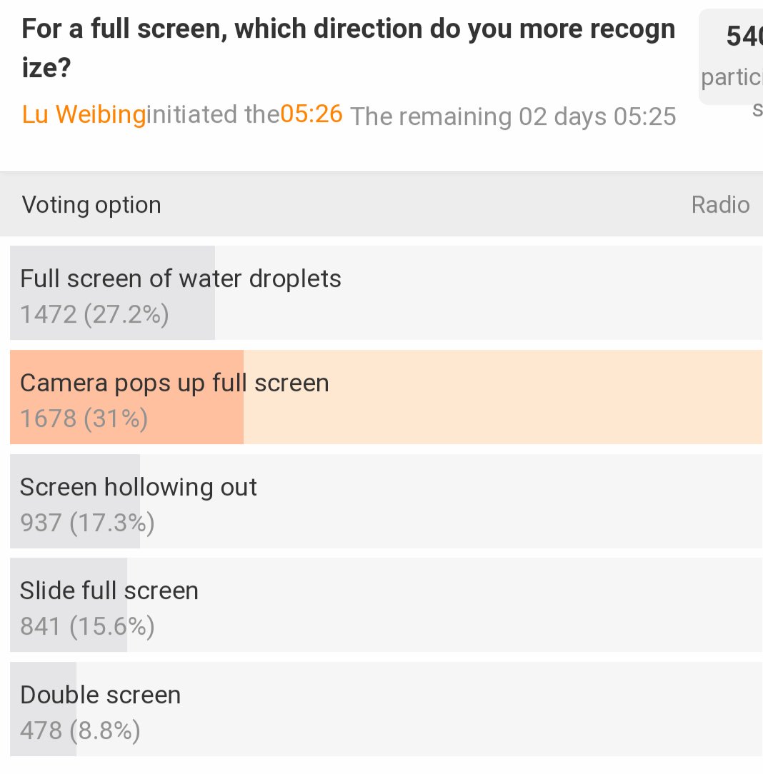Click the remaining 02 days countdown text

tap(513, 116)
